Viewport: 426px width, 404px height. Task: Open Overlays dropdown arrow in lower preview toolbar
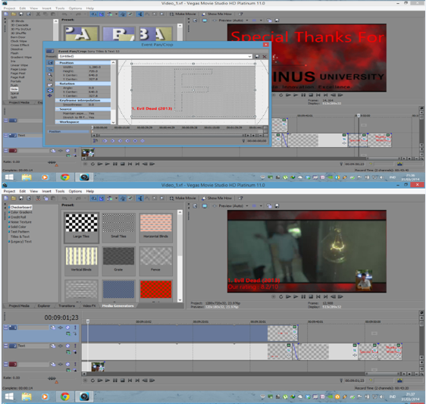pyautogui.click(x=261, y=206)
